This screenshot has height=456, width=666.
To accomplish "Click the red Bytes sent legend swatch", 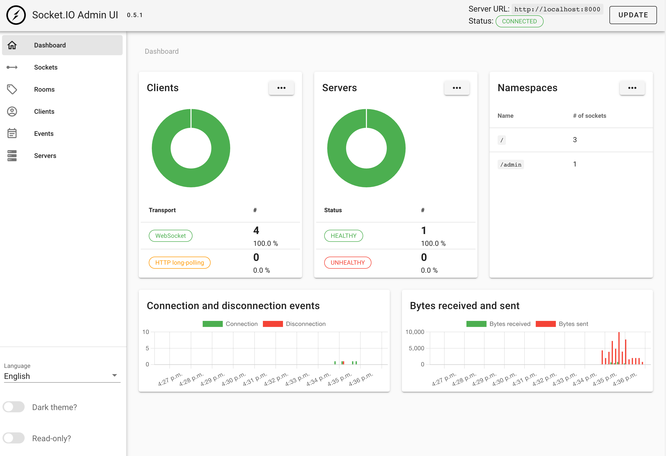I will 545,324.
